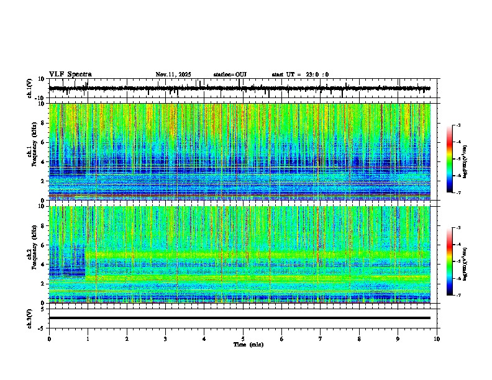The height and width of the screenshot is (380, 492).
Task: Click the "ch.1(V)" waveform axis label
Action: pyautogui.click(x=30, y=88)
